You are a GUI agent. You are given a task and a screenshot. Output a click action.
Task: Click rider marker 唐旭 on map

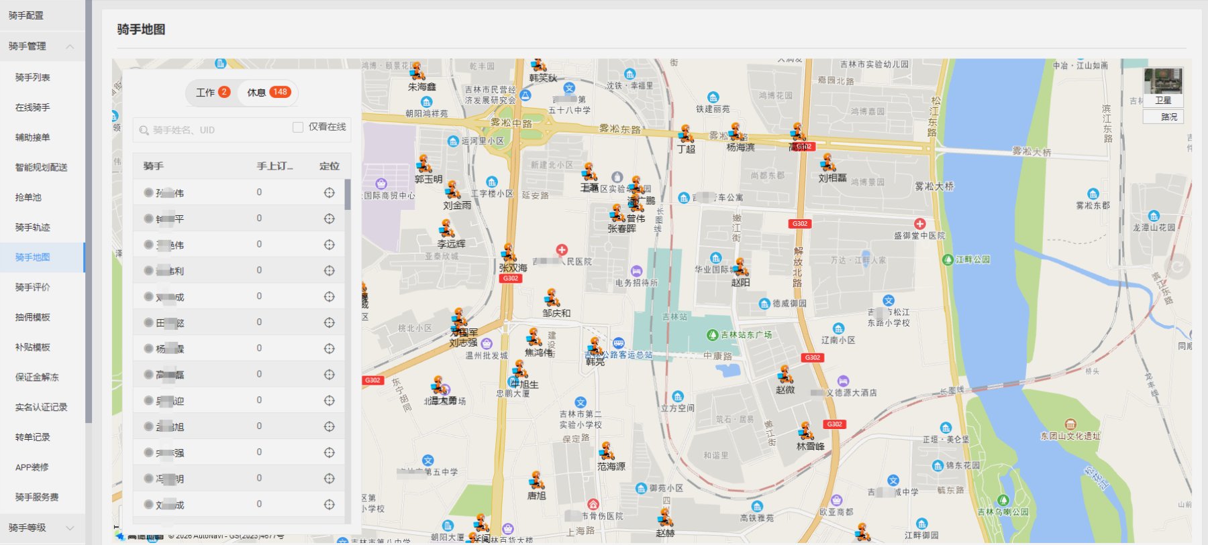coord(536,481)
